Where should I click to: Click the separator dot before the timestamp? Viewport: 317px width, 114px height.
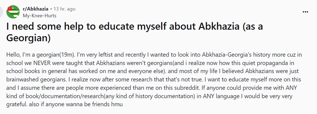pos(51,9)
